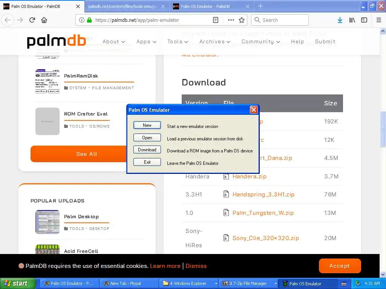The height and width of the screenshot is (289, 386).
Task: Open a new browser tab
Action: click(260, 6)
